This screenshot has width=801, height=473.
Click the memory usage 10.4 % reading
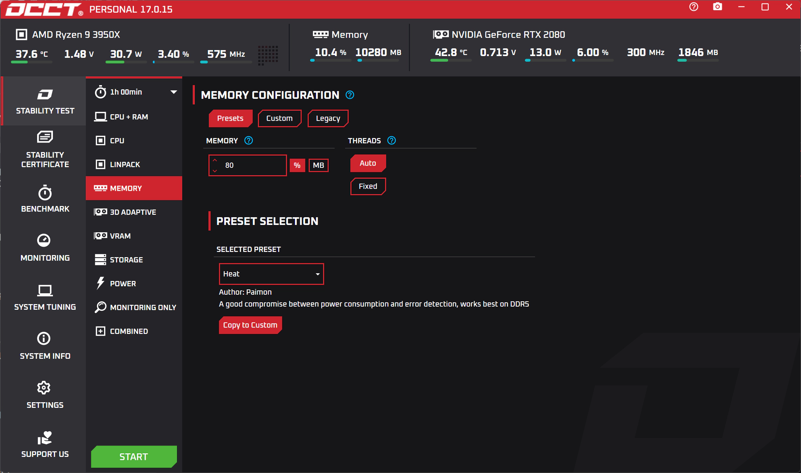point(330,52)
